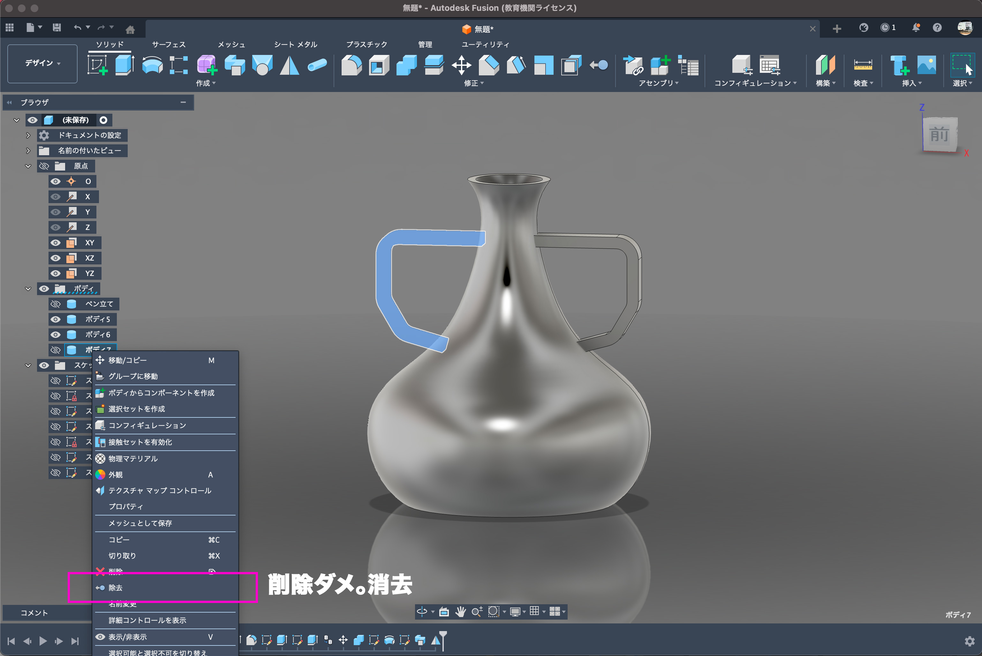The image size is (982, 656).
Task: Switch to the サーフェス tab
Action: (x=168, y=44)
